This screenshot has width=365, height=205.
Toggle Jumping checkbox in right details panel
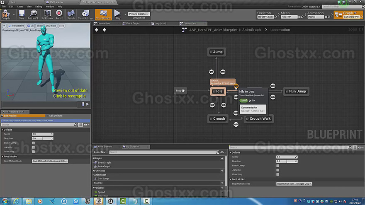click(x=278, y=170)
